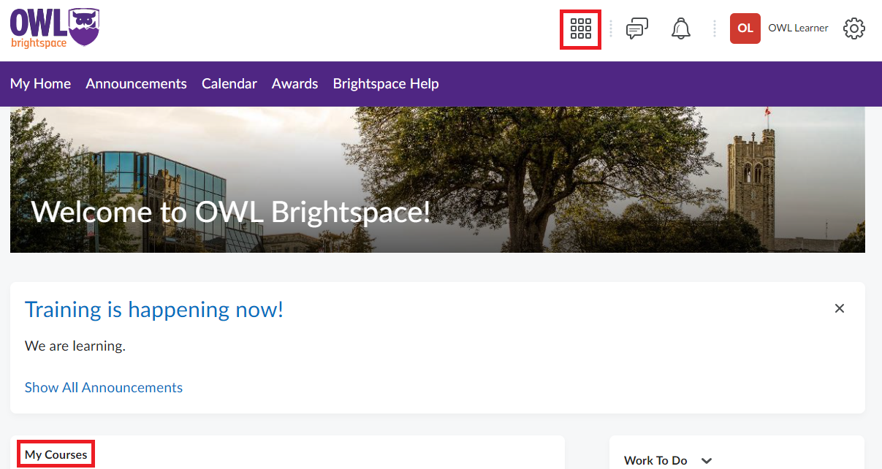Screen dimensions: 882x469
Task: Open message alerts chat icon
Action: (x=636, y=29)
